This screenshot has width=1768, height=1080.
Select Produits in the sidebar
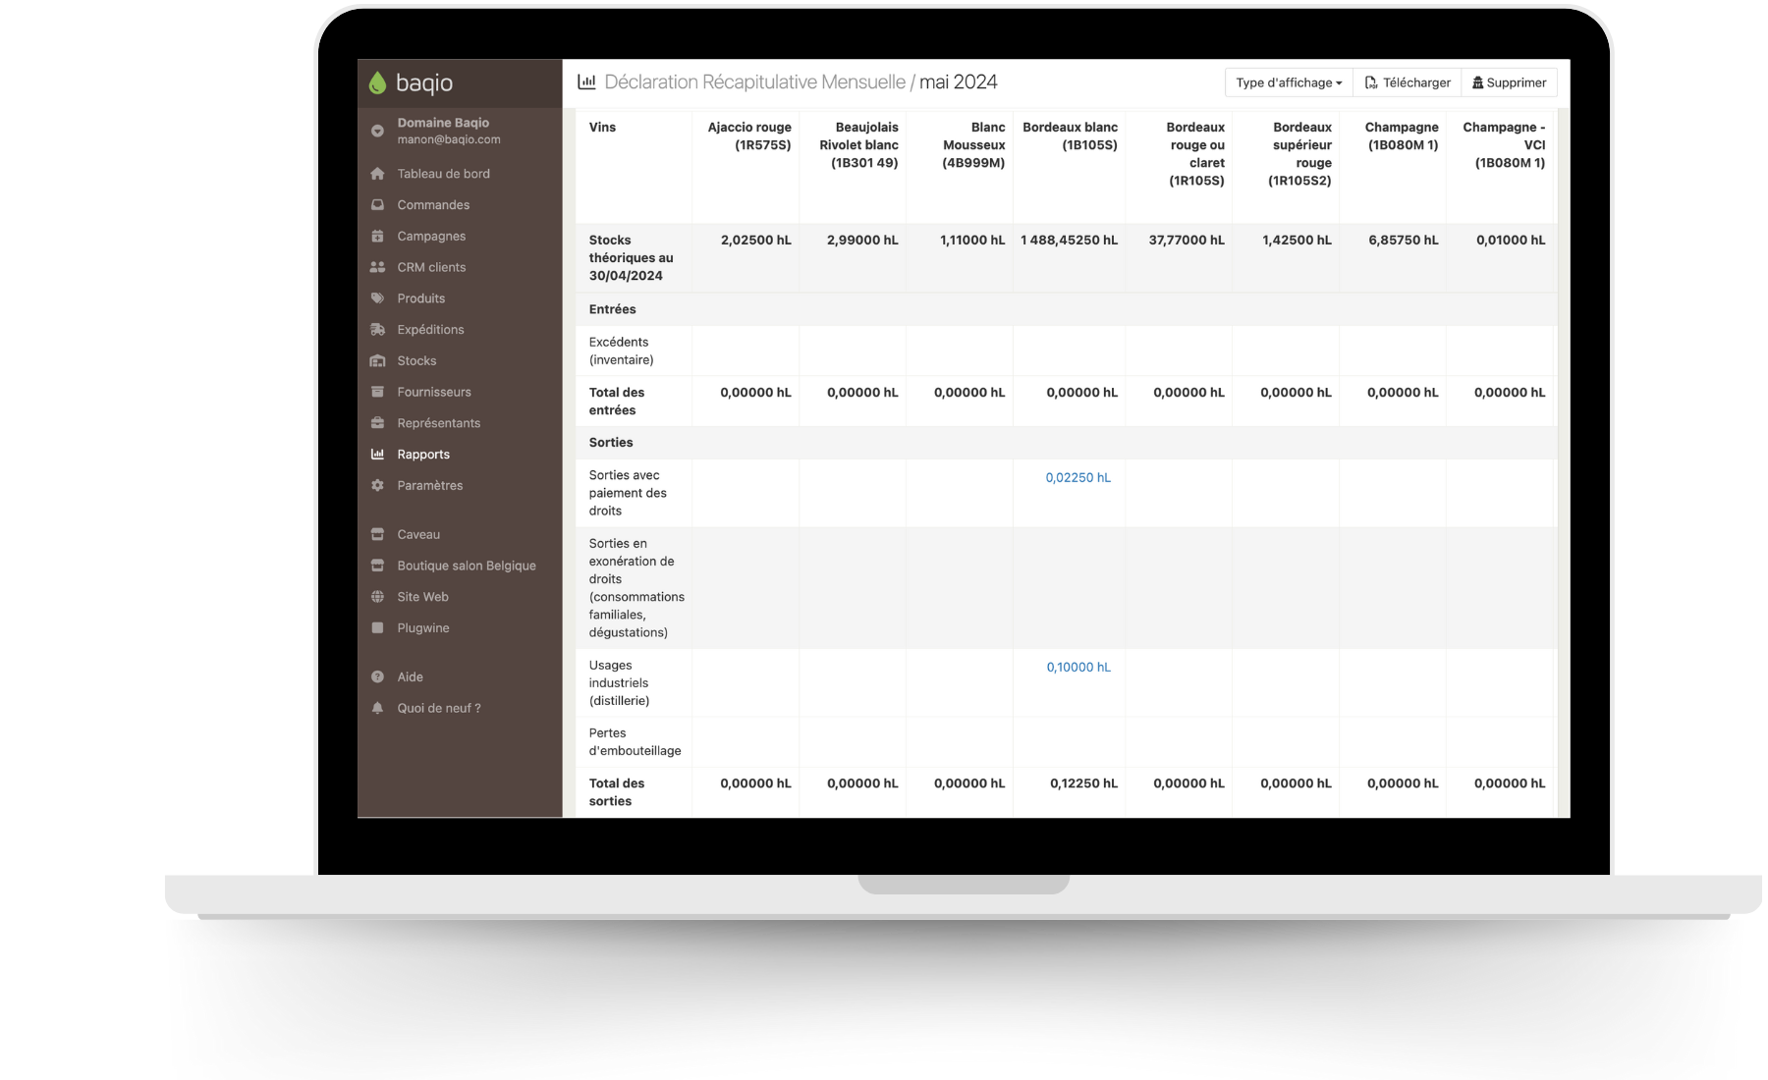click(x=420, y=298)
